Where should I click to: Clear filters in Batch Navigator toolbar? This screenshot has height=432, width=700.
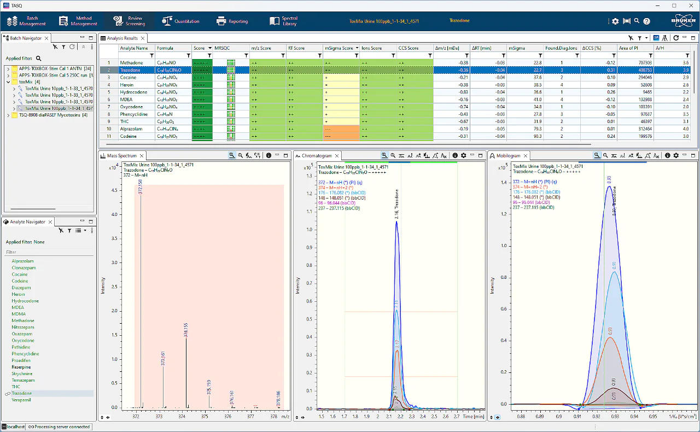(x=55, y=47)
